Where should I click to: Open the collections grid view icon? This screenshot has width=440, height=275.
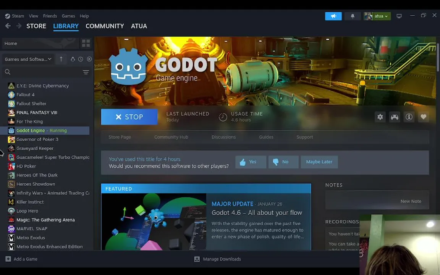86,44
